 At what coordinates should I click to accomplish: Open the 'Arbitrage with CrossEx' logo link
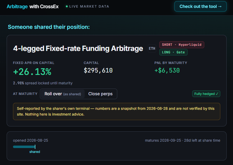33,7
